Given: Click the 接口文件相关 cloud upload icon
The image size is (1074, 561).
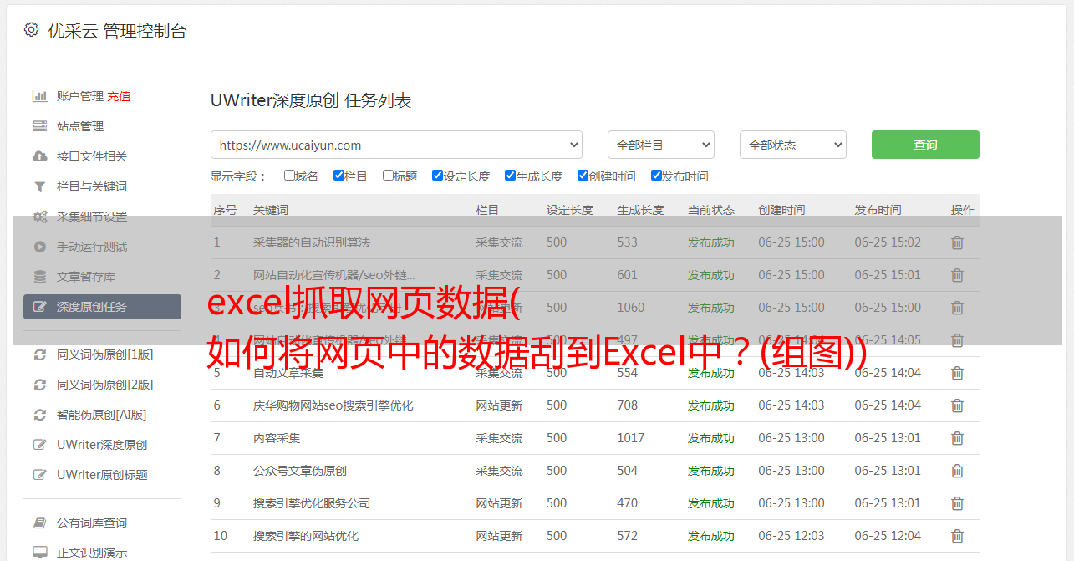Looking at the screenshot, I should pos(39,156).
